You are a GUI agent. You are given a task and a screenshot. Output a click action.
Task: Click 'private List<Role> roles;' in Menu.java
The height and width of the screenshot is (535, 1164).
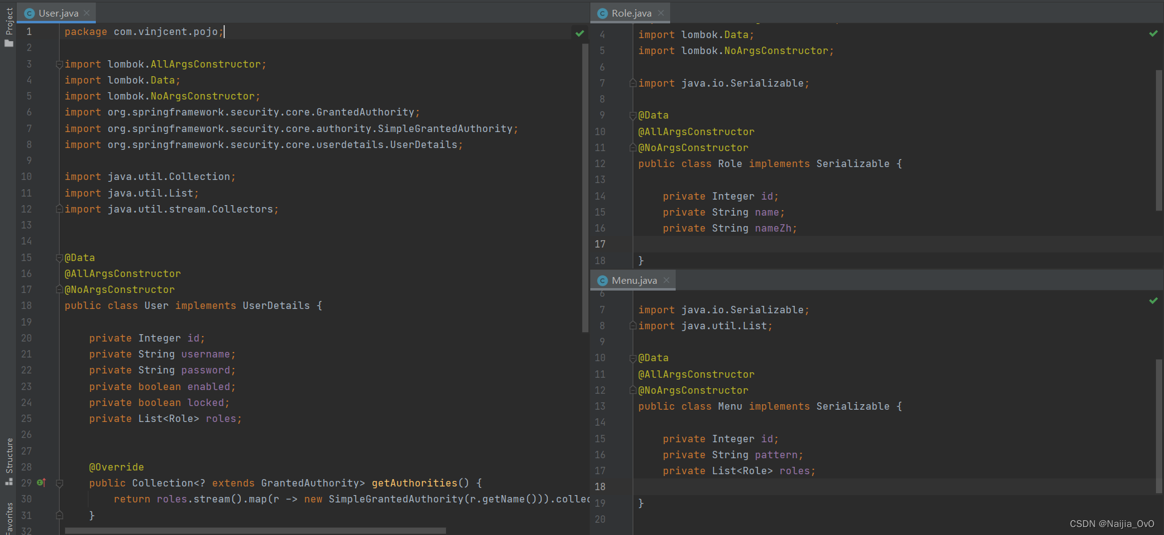click(739, 471)
